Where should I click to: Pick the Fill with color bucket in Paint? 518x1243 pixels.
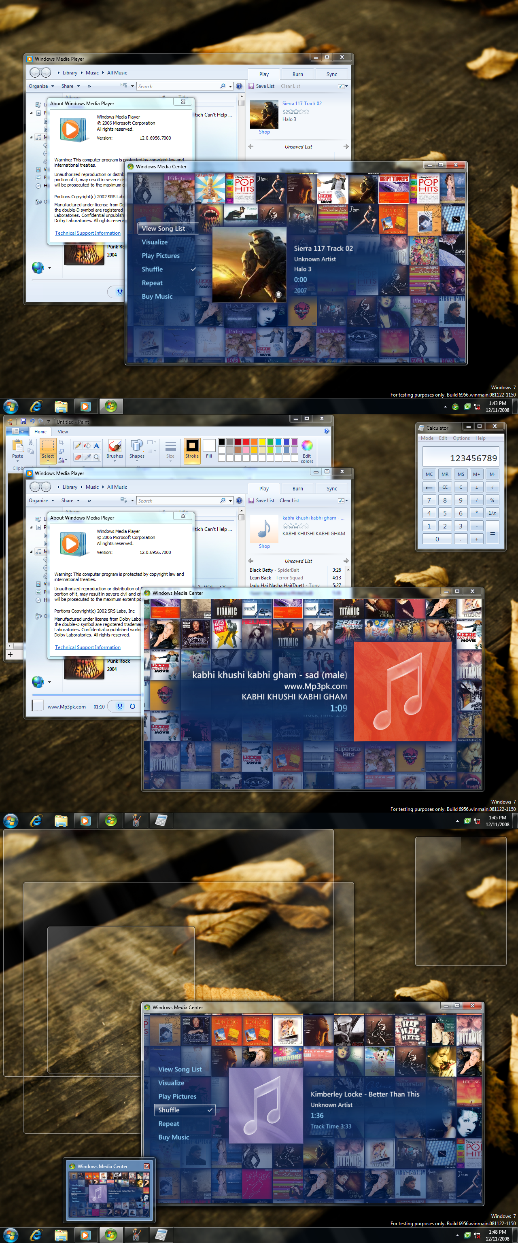pos(87,445)
